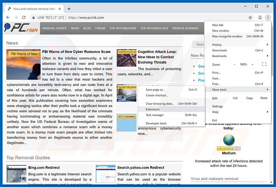Open the FORUM nav item

(x=100, y=28)
